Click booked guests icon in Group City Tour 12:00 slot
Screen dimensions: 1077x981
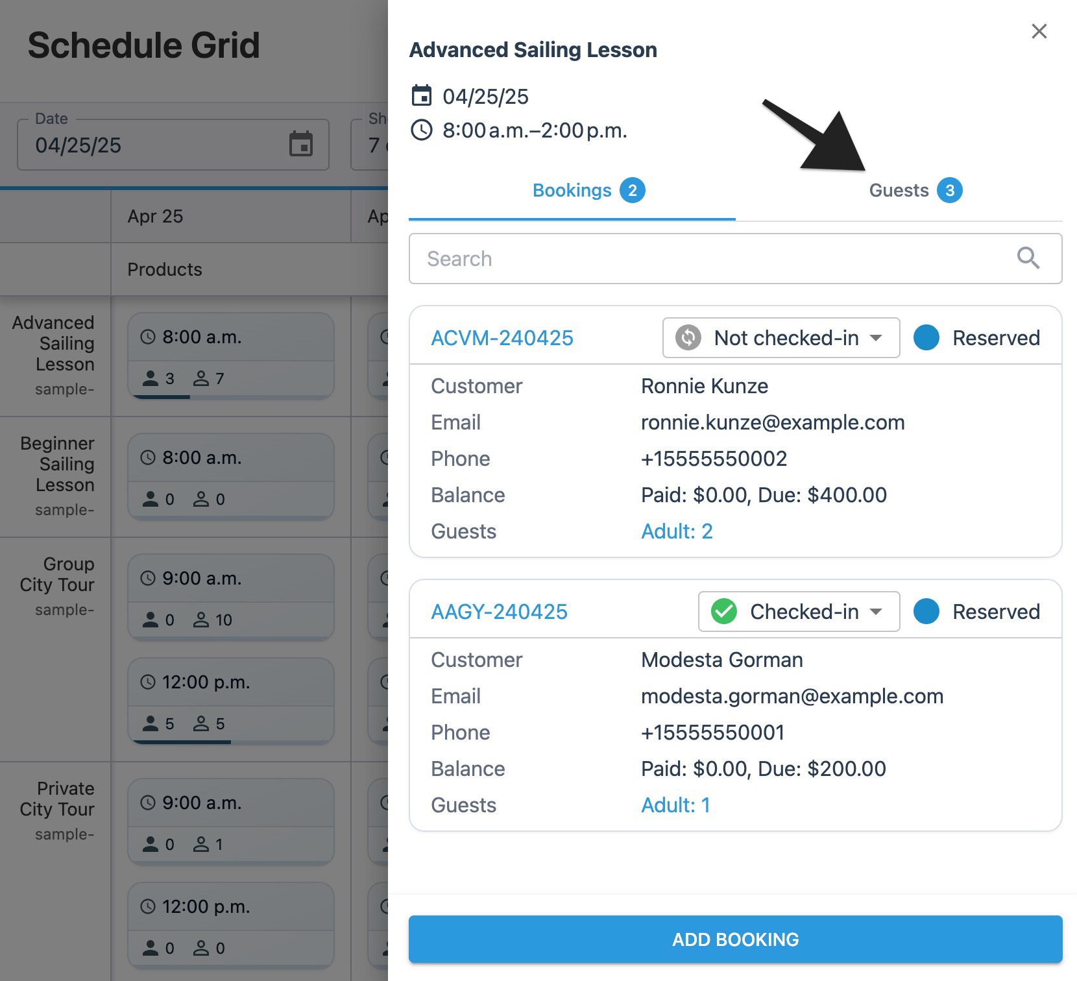coord(151,723)
